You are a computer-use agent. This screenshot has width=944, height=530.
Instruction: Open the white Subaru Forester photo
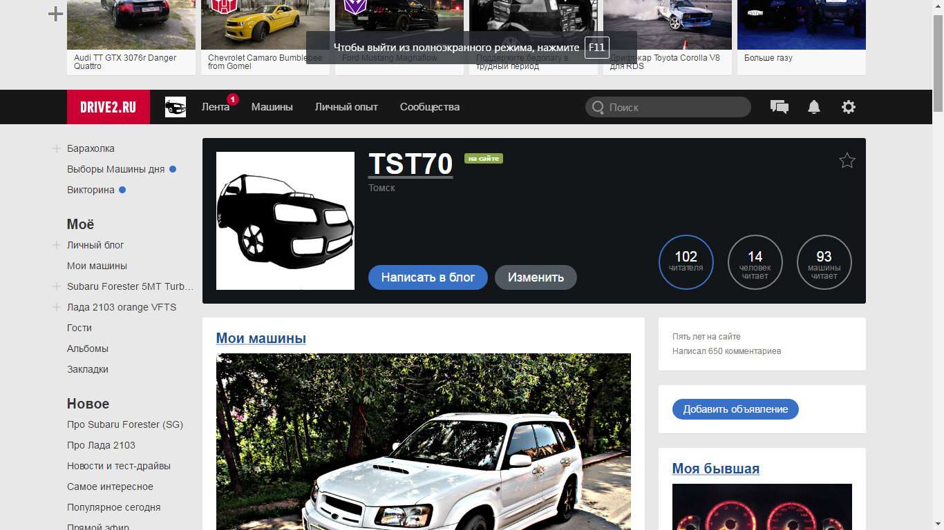[x=424, y=442]
